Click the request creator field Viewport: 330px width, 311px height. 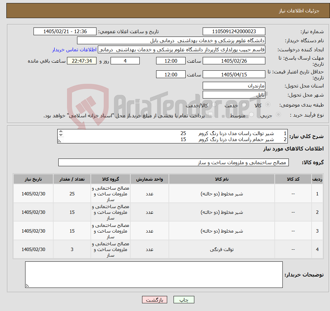click(181, 50)
